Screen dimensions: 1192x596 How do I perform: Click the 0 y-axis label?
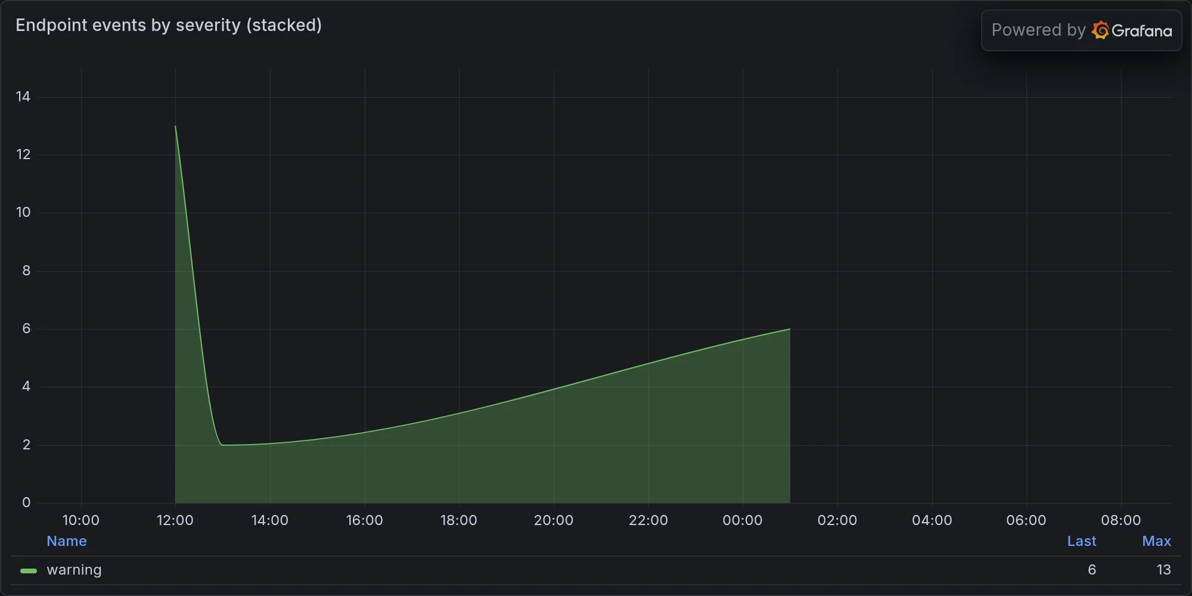pos(26,502)
